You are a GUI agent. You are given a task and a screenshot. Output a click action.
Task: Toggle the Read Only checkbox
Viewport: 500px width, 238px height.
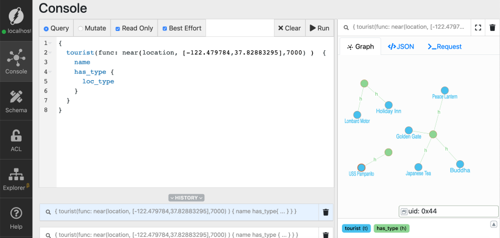(118, 28)
